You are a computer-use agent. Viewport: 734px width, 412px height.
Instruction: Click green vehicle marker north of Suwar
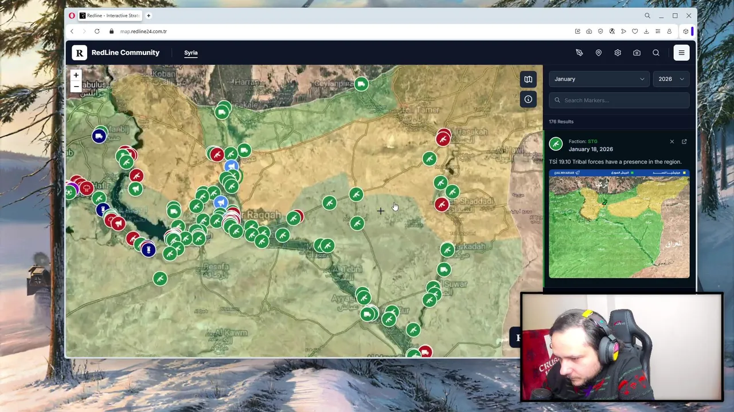click(x=444, y=270)
